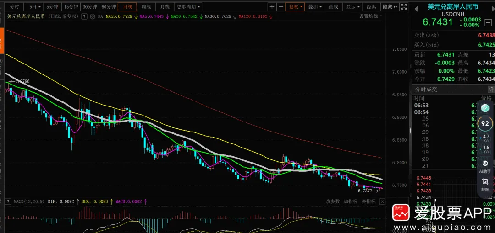
Task: Click the 截图 screenshot tool
Action: (485, 185)
